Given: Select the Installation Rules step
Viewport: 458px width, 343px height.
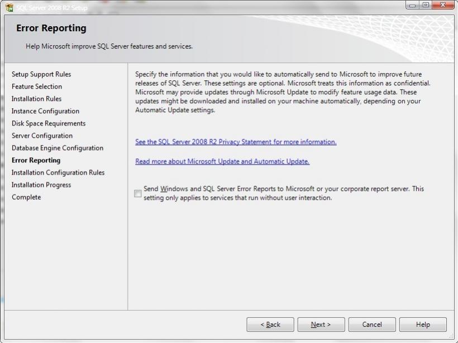Looking at the screenshot, I should (36, 99).
